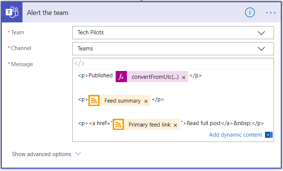
Task: Expand the Channel dropdown arrow
Action: tap(261, 49)
